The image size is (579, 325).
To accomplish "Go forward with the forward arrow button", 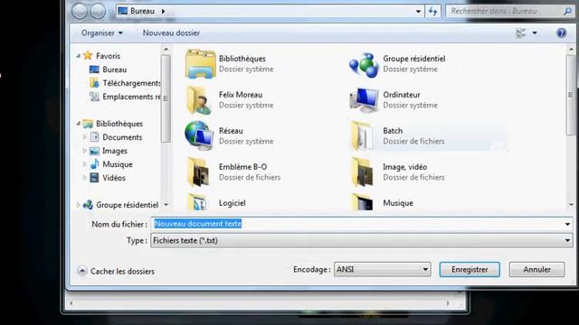I will (x=98, y=11).
